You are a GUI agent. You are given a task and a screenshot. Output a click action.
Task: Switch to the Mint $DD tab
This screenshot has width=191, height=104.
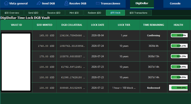74,13
